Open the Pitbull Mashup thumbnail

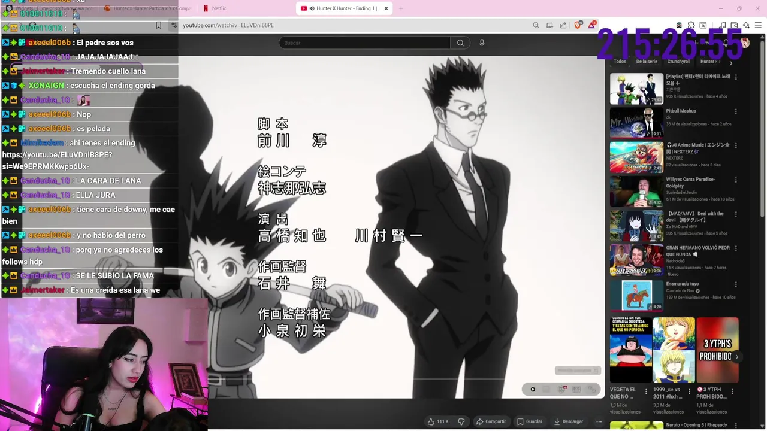(x=636, y=123)
